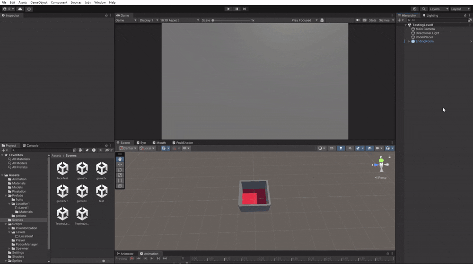Open the Layers dropdown
This screenshot has height=264, width=473.
coord(438,9)
